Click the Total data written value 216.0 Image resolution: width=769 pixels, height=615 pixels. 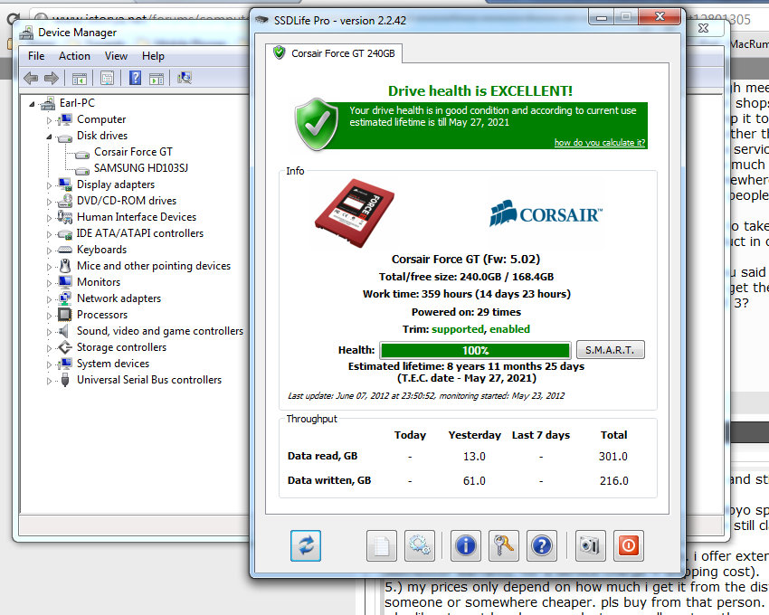614,480
